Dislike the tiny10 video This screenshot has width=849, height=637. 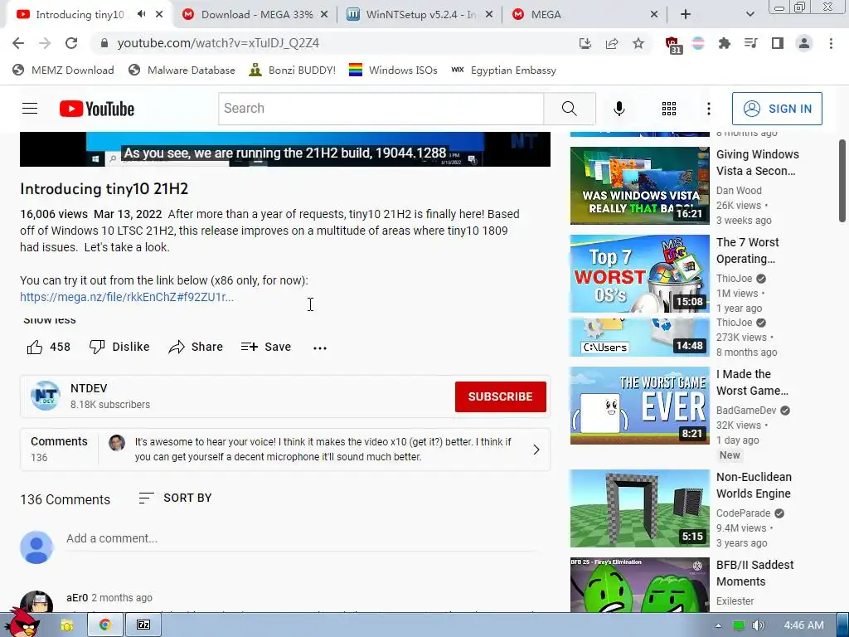[119, 347]
